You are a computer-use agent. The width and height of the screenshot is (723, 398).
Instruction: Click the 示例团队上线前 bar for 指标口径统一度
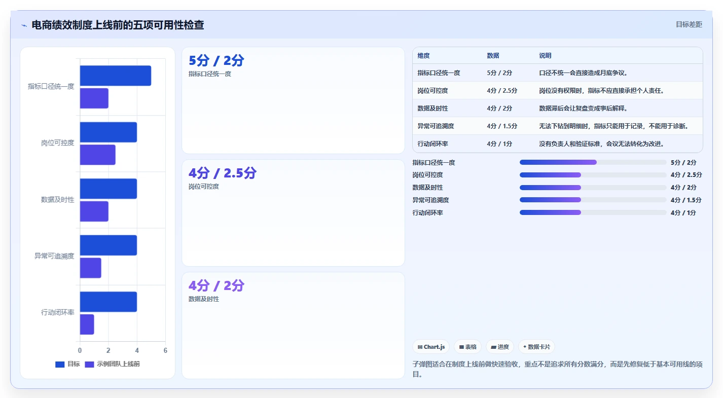(94, 98)
